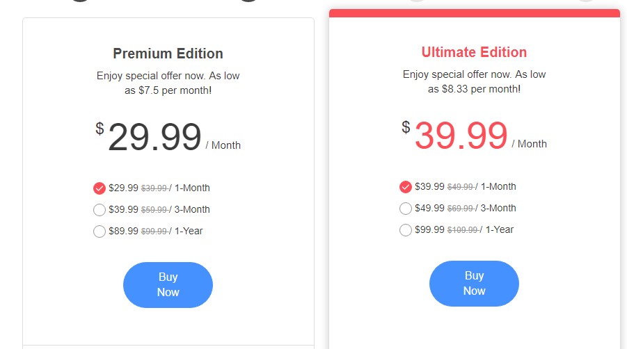Screen dimensions: 627x349
Task: Click the large red 39.99 Ultimate price
Action: coord(461,136)
